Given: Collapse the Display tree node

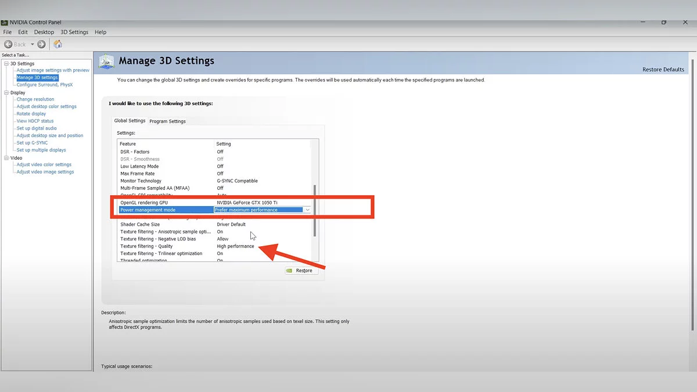Looking at the screenshot, I should (x=6, y=92).
